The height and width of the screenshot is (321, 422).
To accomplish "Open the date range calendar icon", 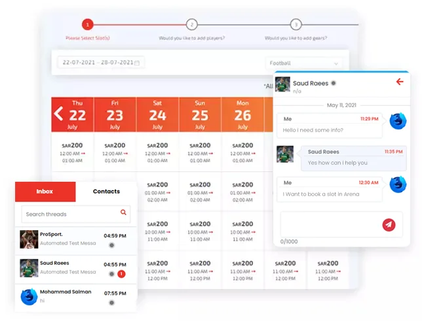I will [x=138, y=63].
